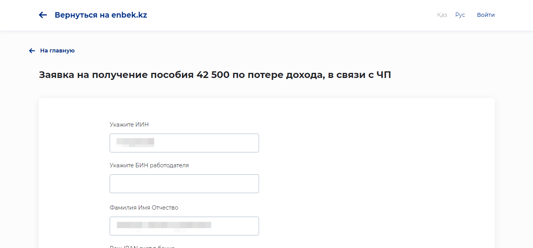This screenshot has width=533, height=248.
Task: Select Рус language option
Action: click(x=460, y=15)
